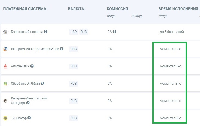Click help icon under Интернет-банк Русский Стандарт

click(x=28, y=103)
